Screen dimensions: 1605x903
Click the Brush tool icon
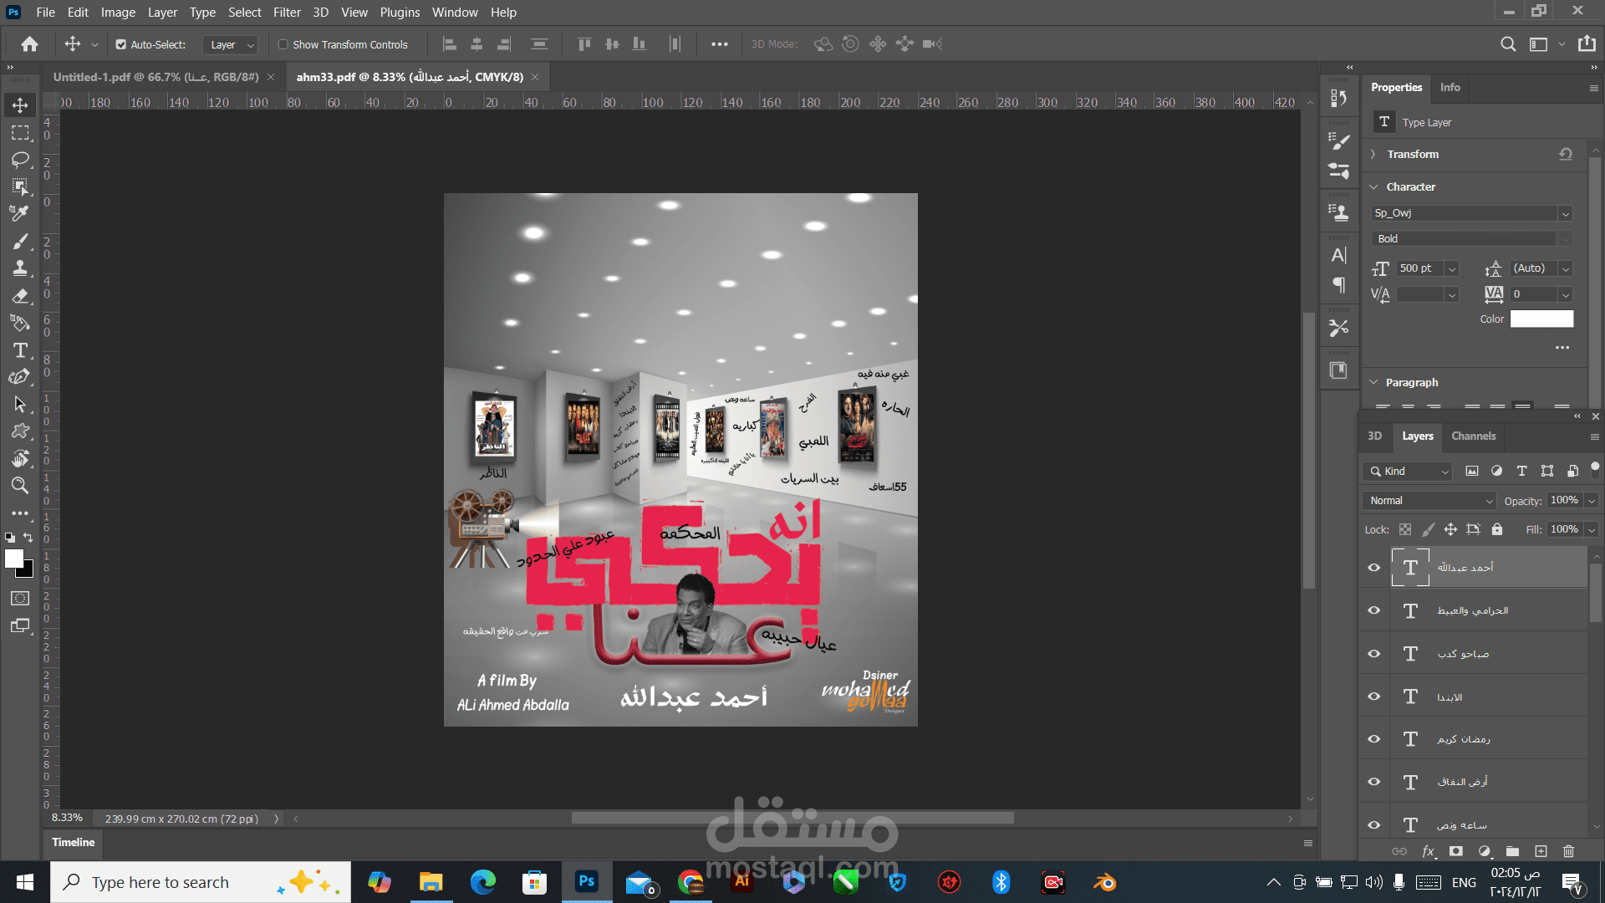tap(20, 242)
